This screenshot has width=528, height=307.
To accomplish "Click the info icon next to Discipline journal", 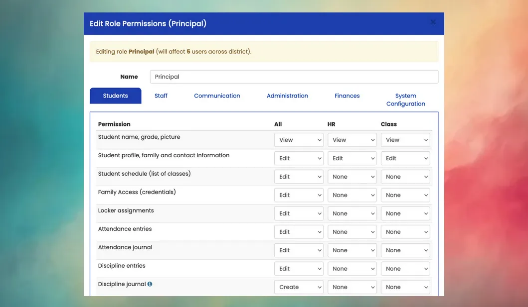I will (150, 284).
